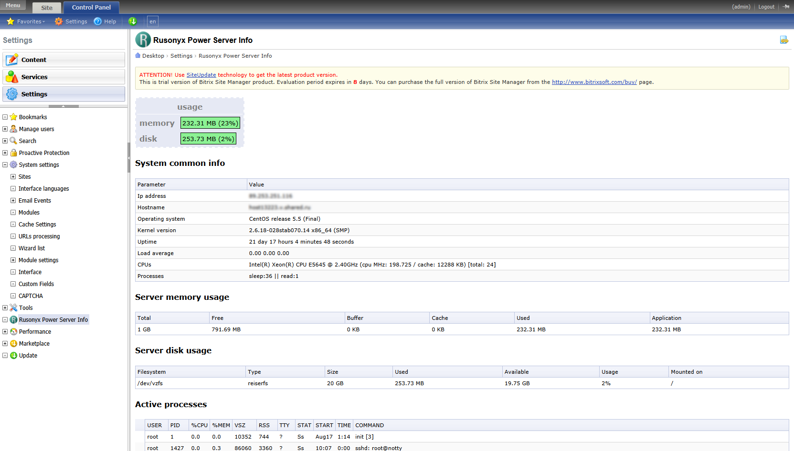Click the Marketplace globe icon
This screenshot has width=794, height=451.
tap(13, 343)
